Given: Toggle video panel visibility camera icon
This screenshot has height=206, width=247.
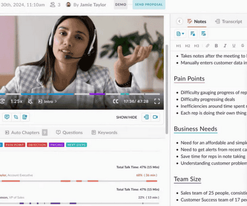Looking at the screenshot, I should (155, 117).
